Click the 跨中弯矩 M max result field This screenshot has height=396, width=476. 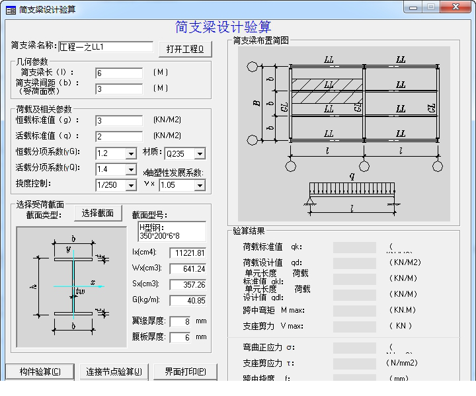point(354,311)
